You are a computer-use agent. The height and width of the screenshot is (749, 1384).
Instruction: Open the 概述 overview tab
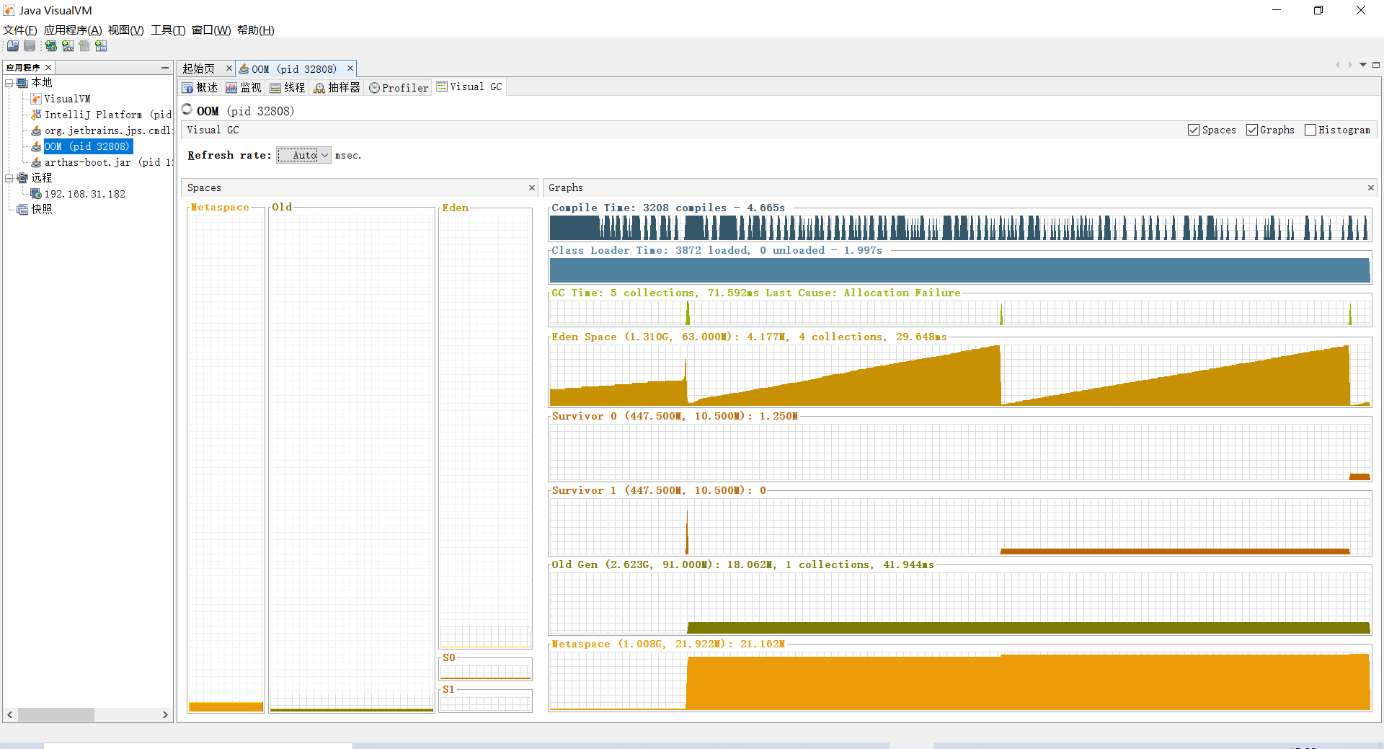[200, 87]
